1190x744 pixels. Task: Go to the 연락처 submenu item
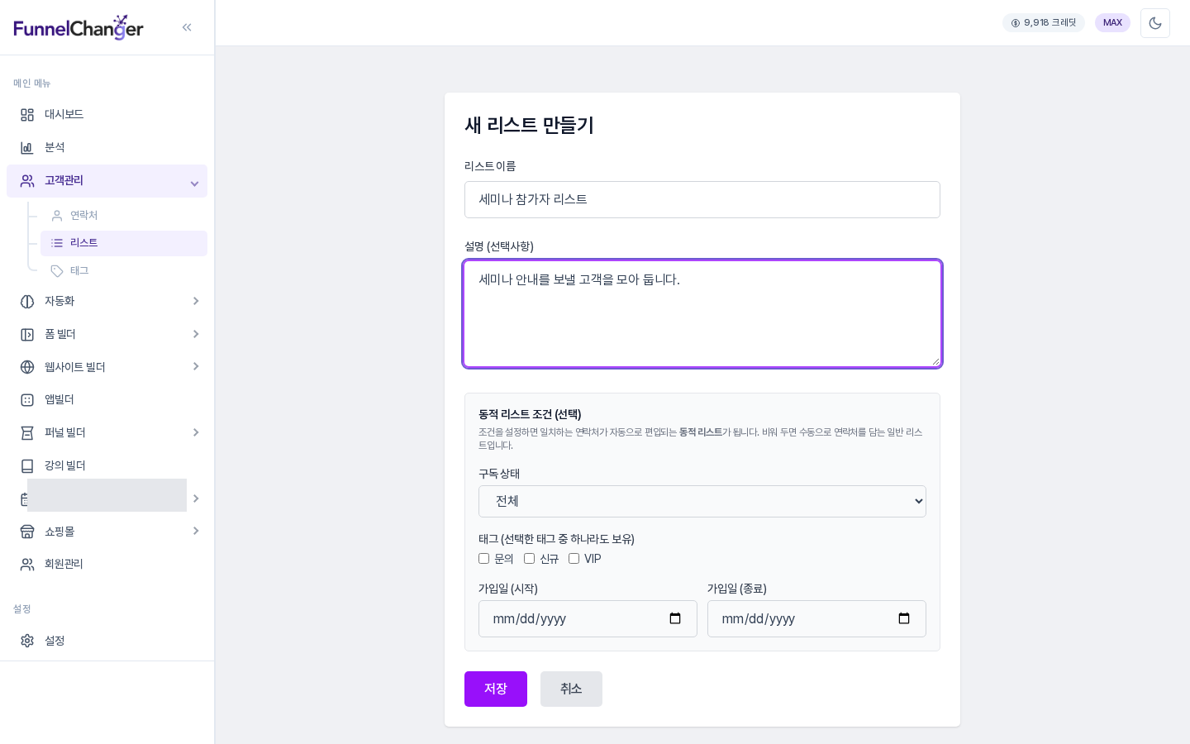pyautogui.click(x=124, y=216)
